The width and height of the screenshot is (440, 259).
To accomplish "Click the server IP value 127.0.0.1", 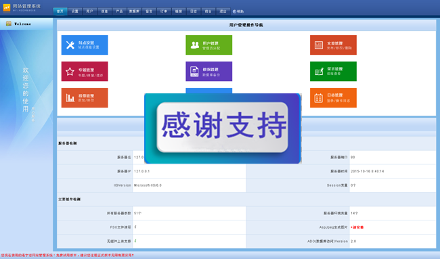I will pos(141,171).
